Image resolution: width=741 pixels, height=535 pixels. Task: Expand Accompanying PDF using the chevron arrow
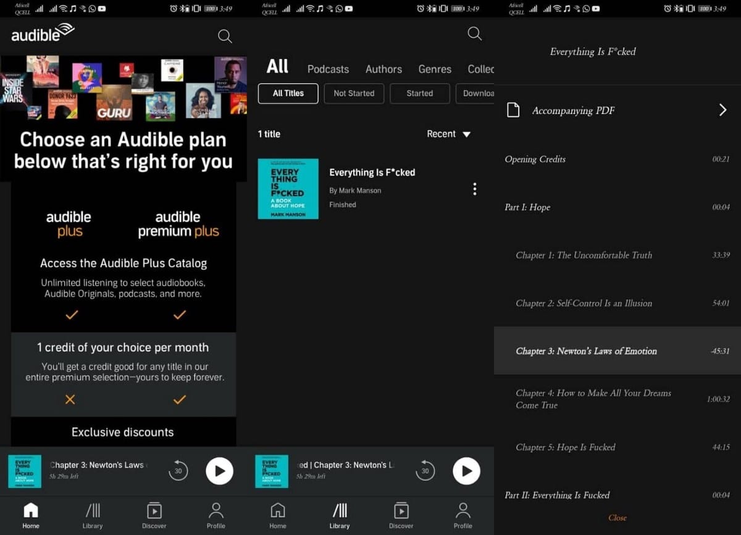pos(722,110)
